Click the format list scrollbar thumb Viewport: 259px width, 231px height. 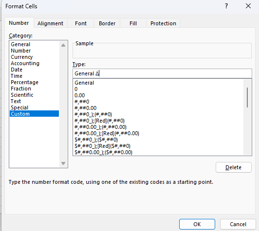[x=247, y=97]
